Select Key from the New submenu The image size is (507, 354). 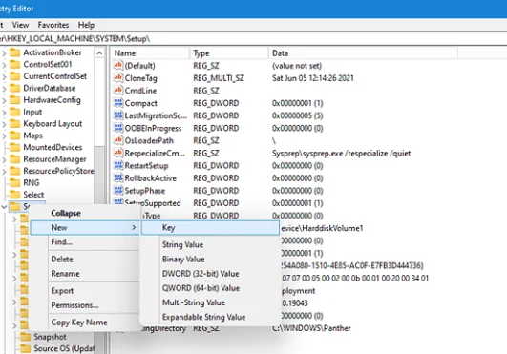(x=210, y=228)
